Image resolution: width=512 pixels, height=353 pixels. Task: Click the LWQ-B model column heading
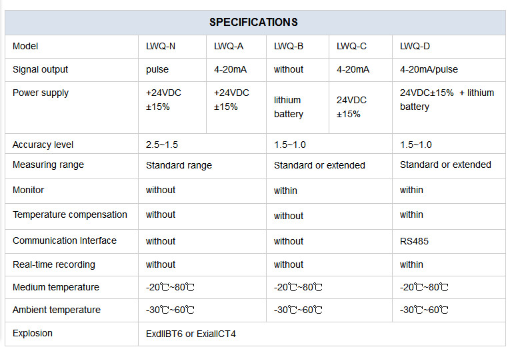[x=289, y=47]
